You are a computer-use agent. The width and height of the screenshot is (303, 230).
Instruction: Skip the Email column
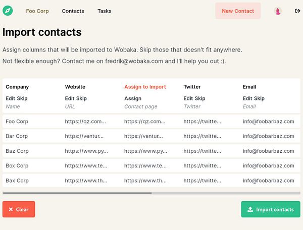(260, 98)
